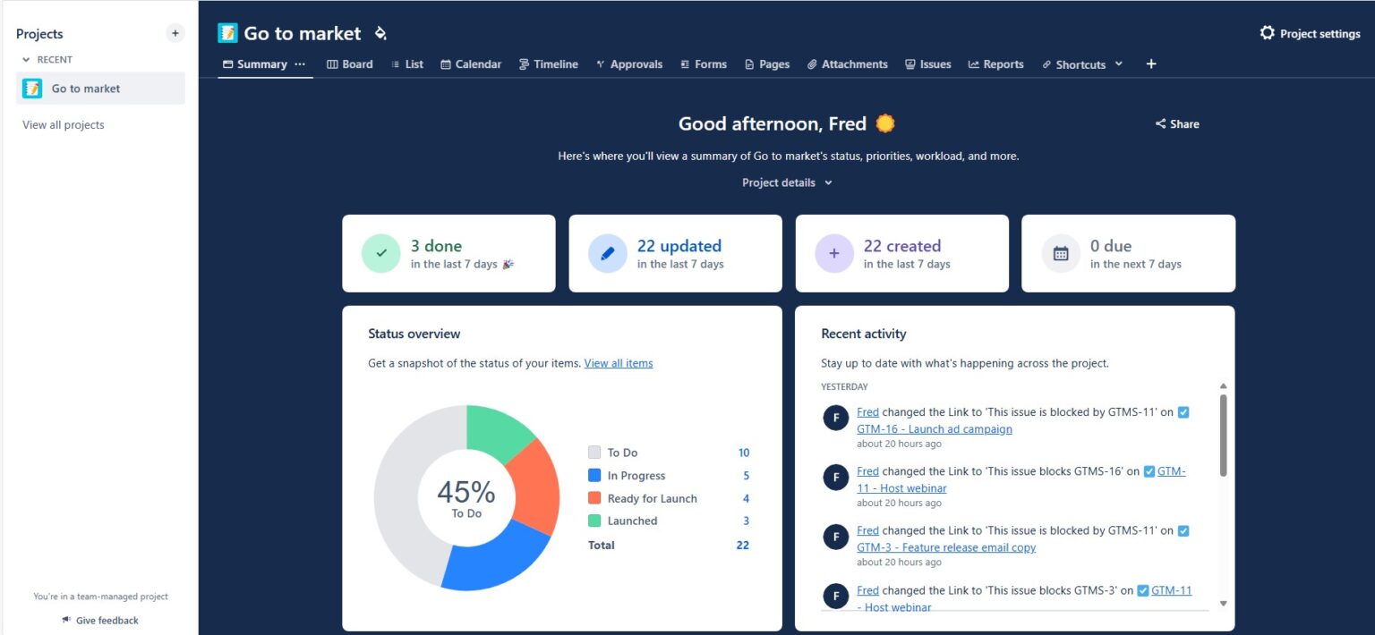Create a project with the plus icon

pyautogui.click(x=175, y=32)
